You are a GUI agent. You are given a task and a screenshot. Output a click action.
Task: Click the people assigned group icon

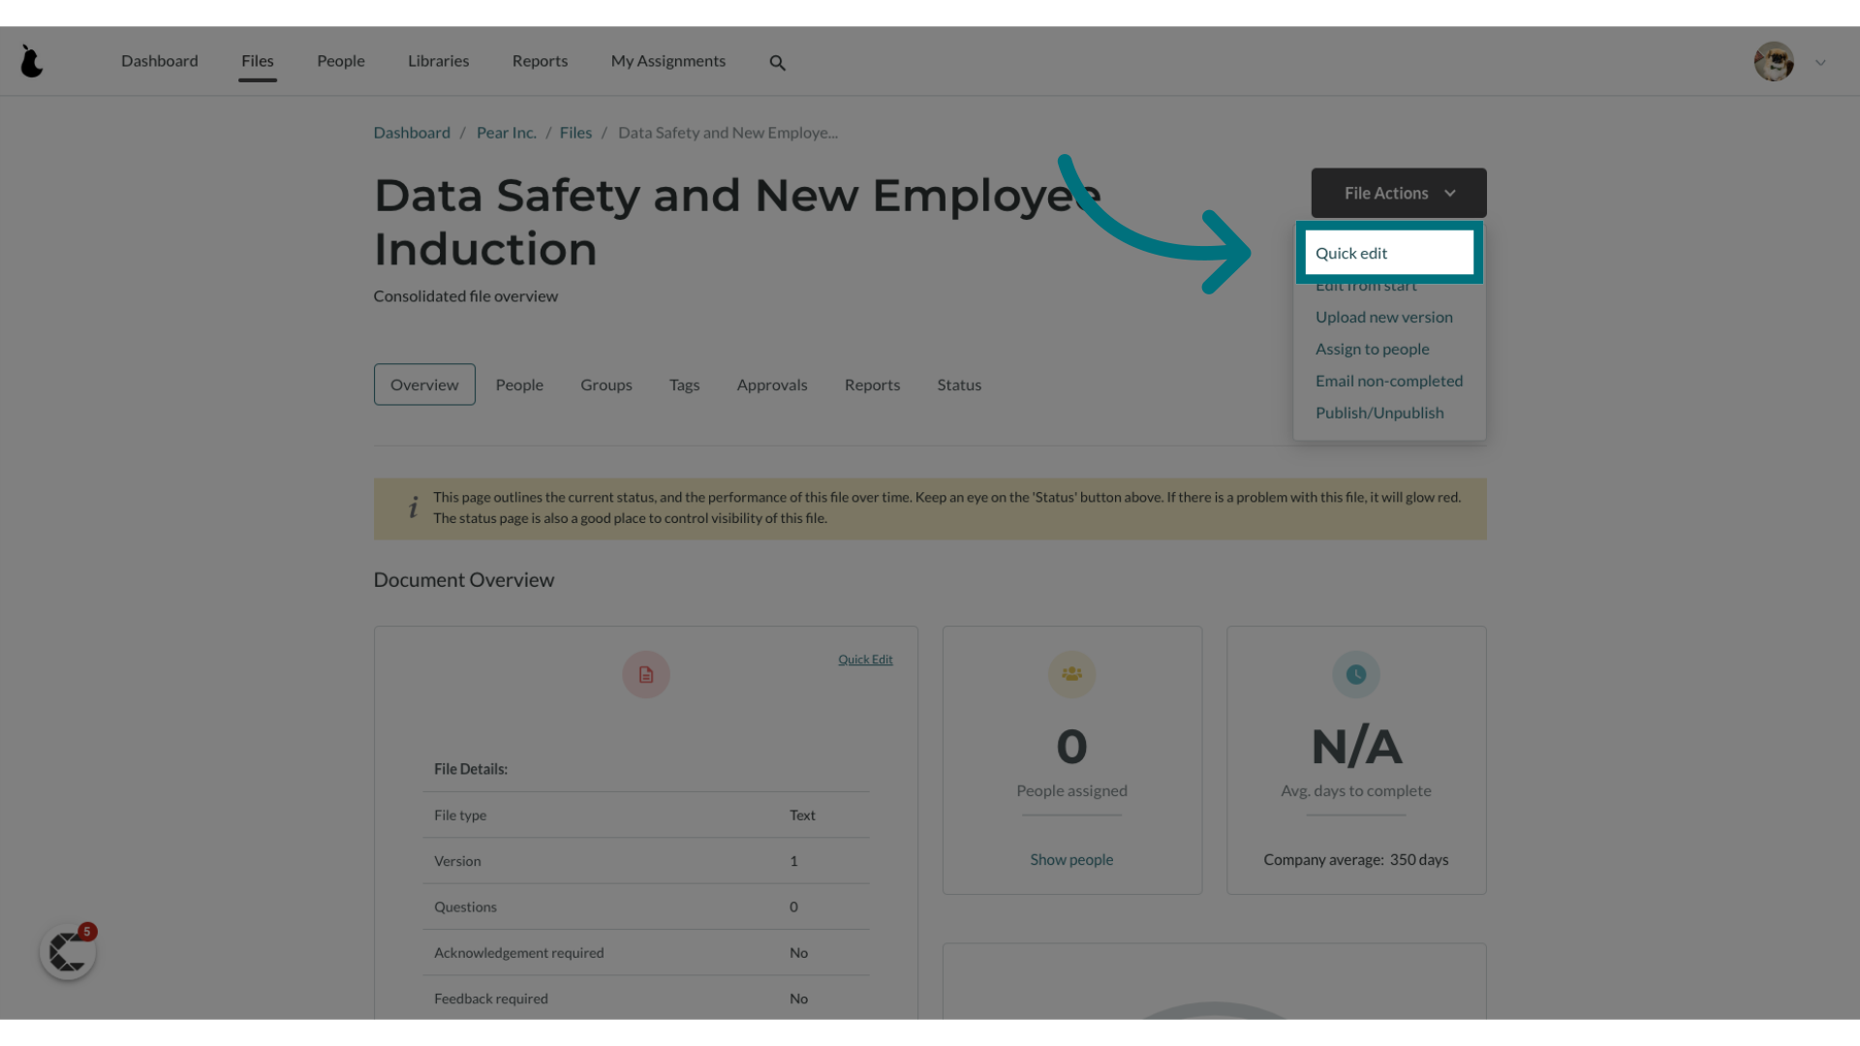click(1071, 674)
